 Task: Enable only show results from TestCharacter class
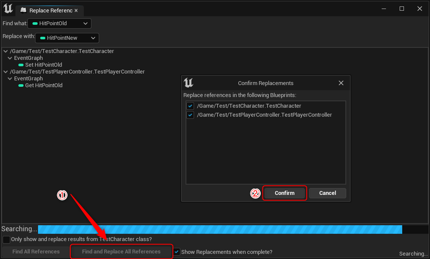6,239
